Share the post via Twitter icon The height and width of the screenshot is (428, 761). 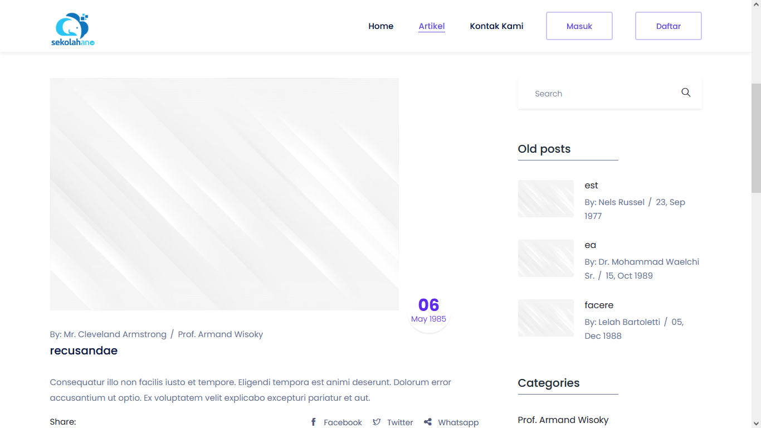(x=377, y=422)
